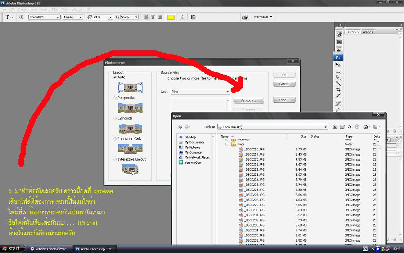Select the Perspective layout option
Image resolution: width=404 pixels, height=253 pixels.
click(115, 98)
